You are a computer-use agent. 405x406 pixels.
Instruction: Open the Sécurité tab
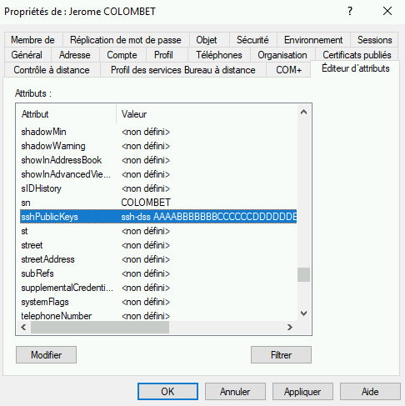(252, 40)
